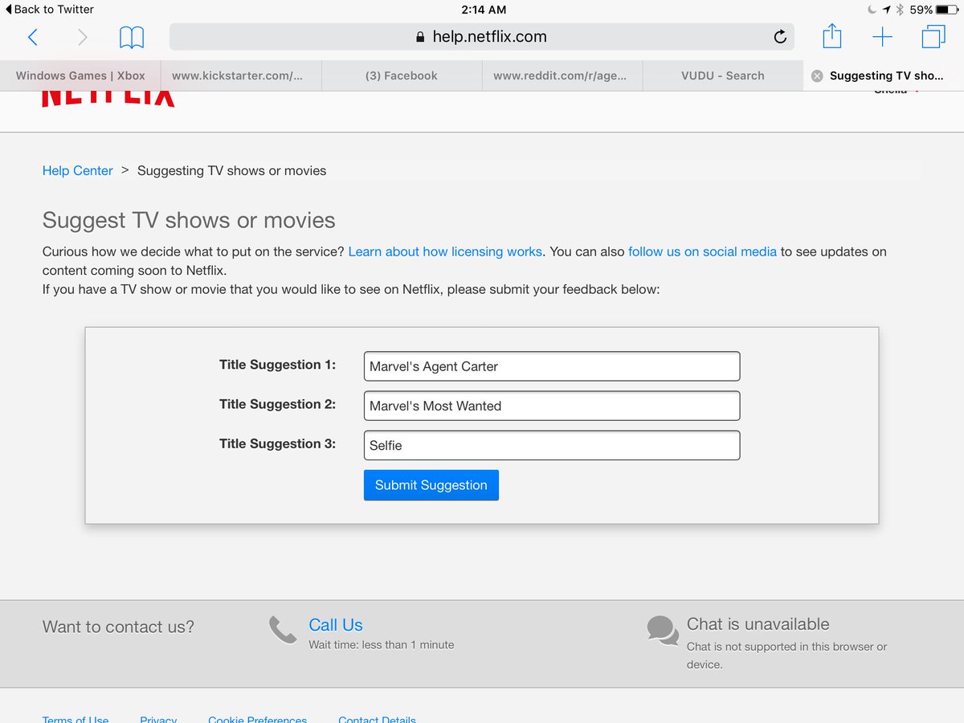Open the Privacy footer link
Image resolution: width=964 pixels, height=723 pixels.
click(158, 719)
